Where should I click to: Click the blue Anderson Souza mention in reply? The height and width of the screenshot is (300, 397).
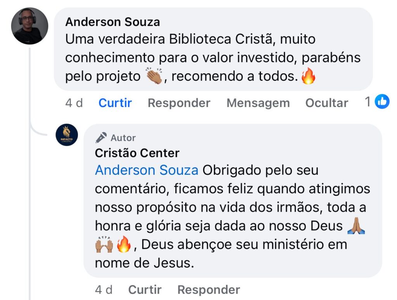point(147,170)
